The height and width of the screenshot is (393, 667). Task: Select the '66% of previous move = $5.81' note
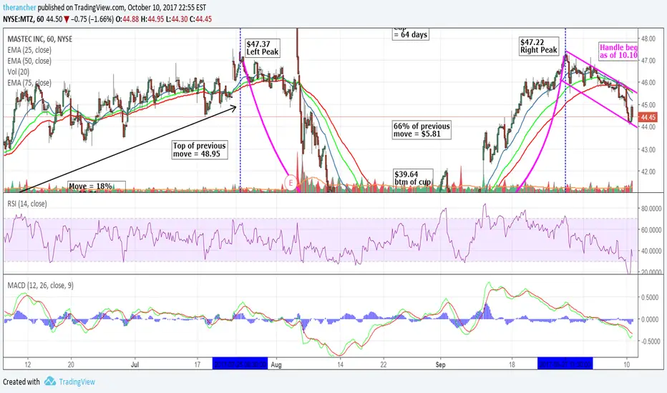tap(422, 130)
